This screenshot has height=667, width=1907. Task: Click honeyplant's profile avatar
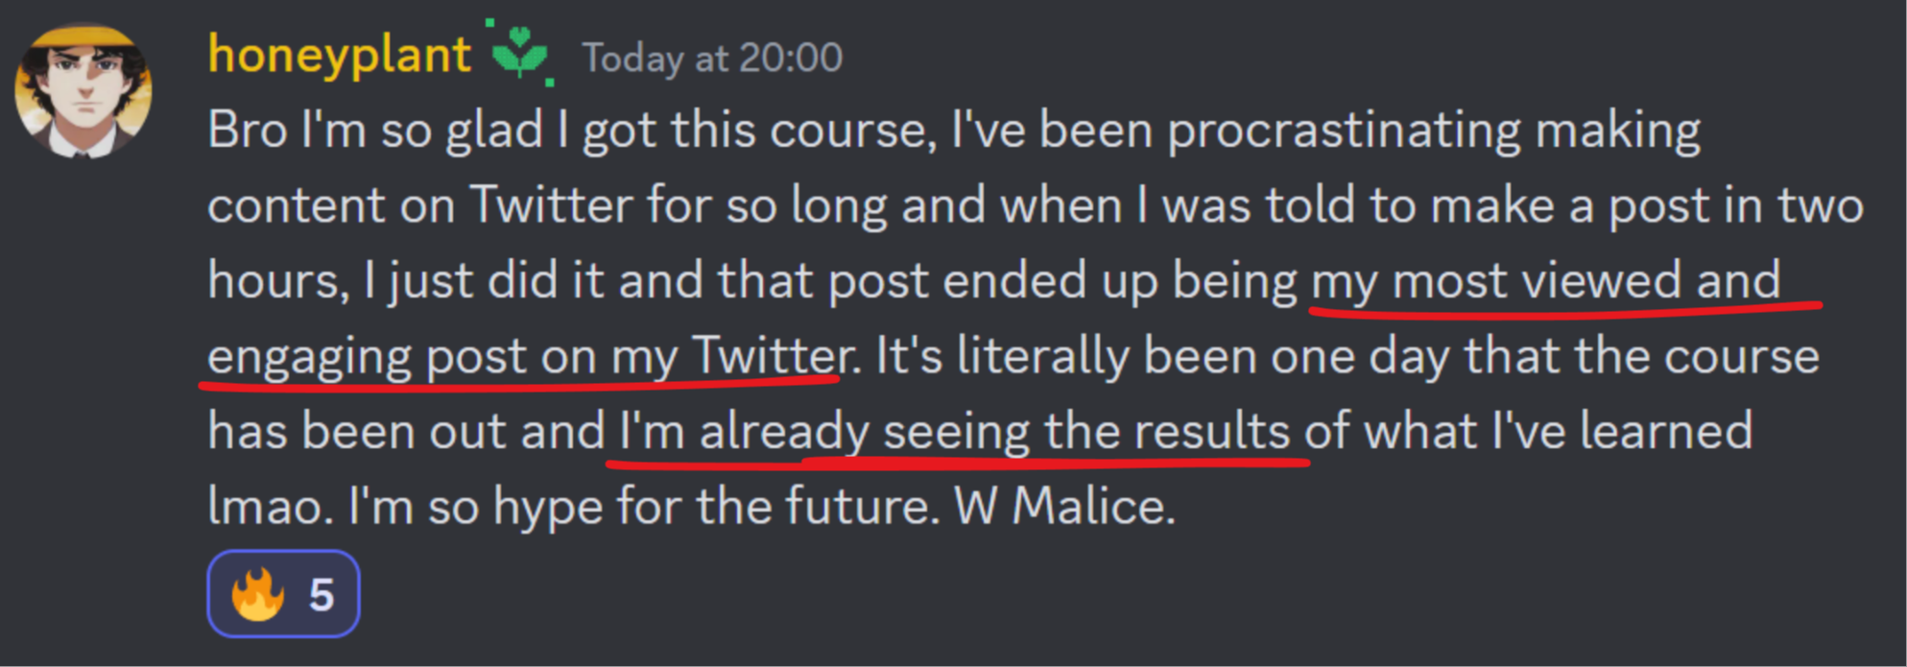[x=83, y=91]
